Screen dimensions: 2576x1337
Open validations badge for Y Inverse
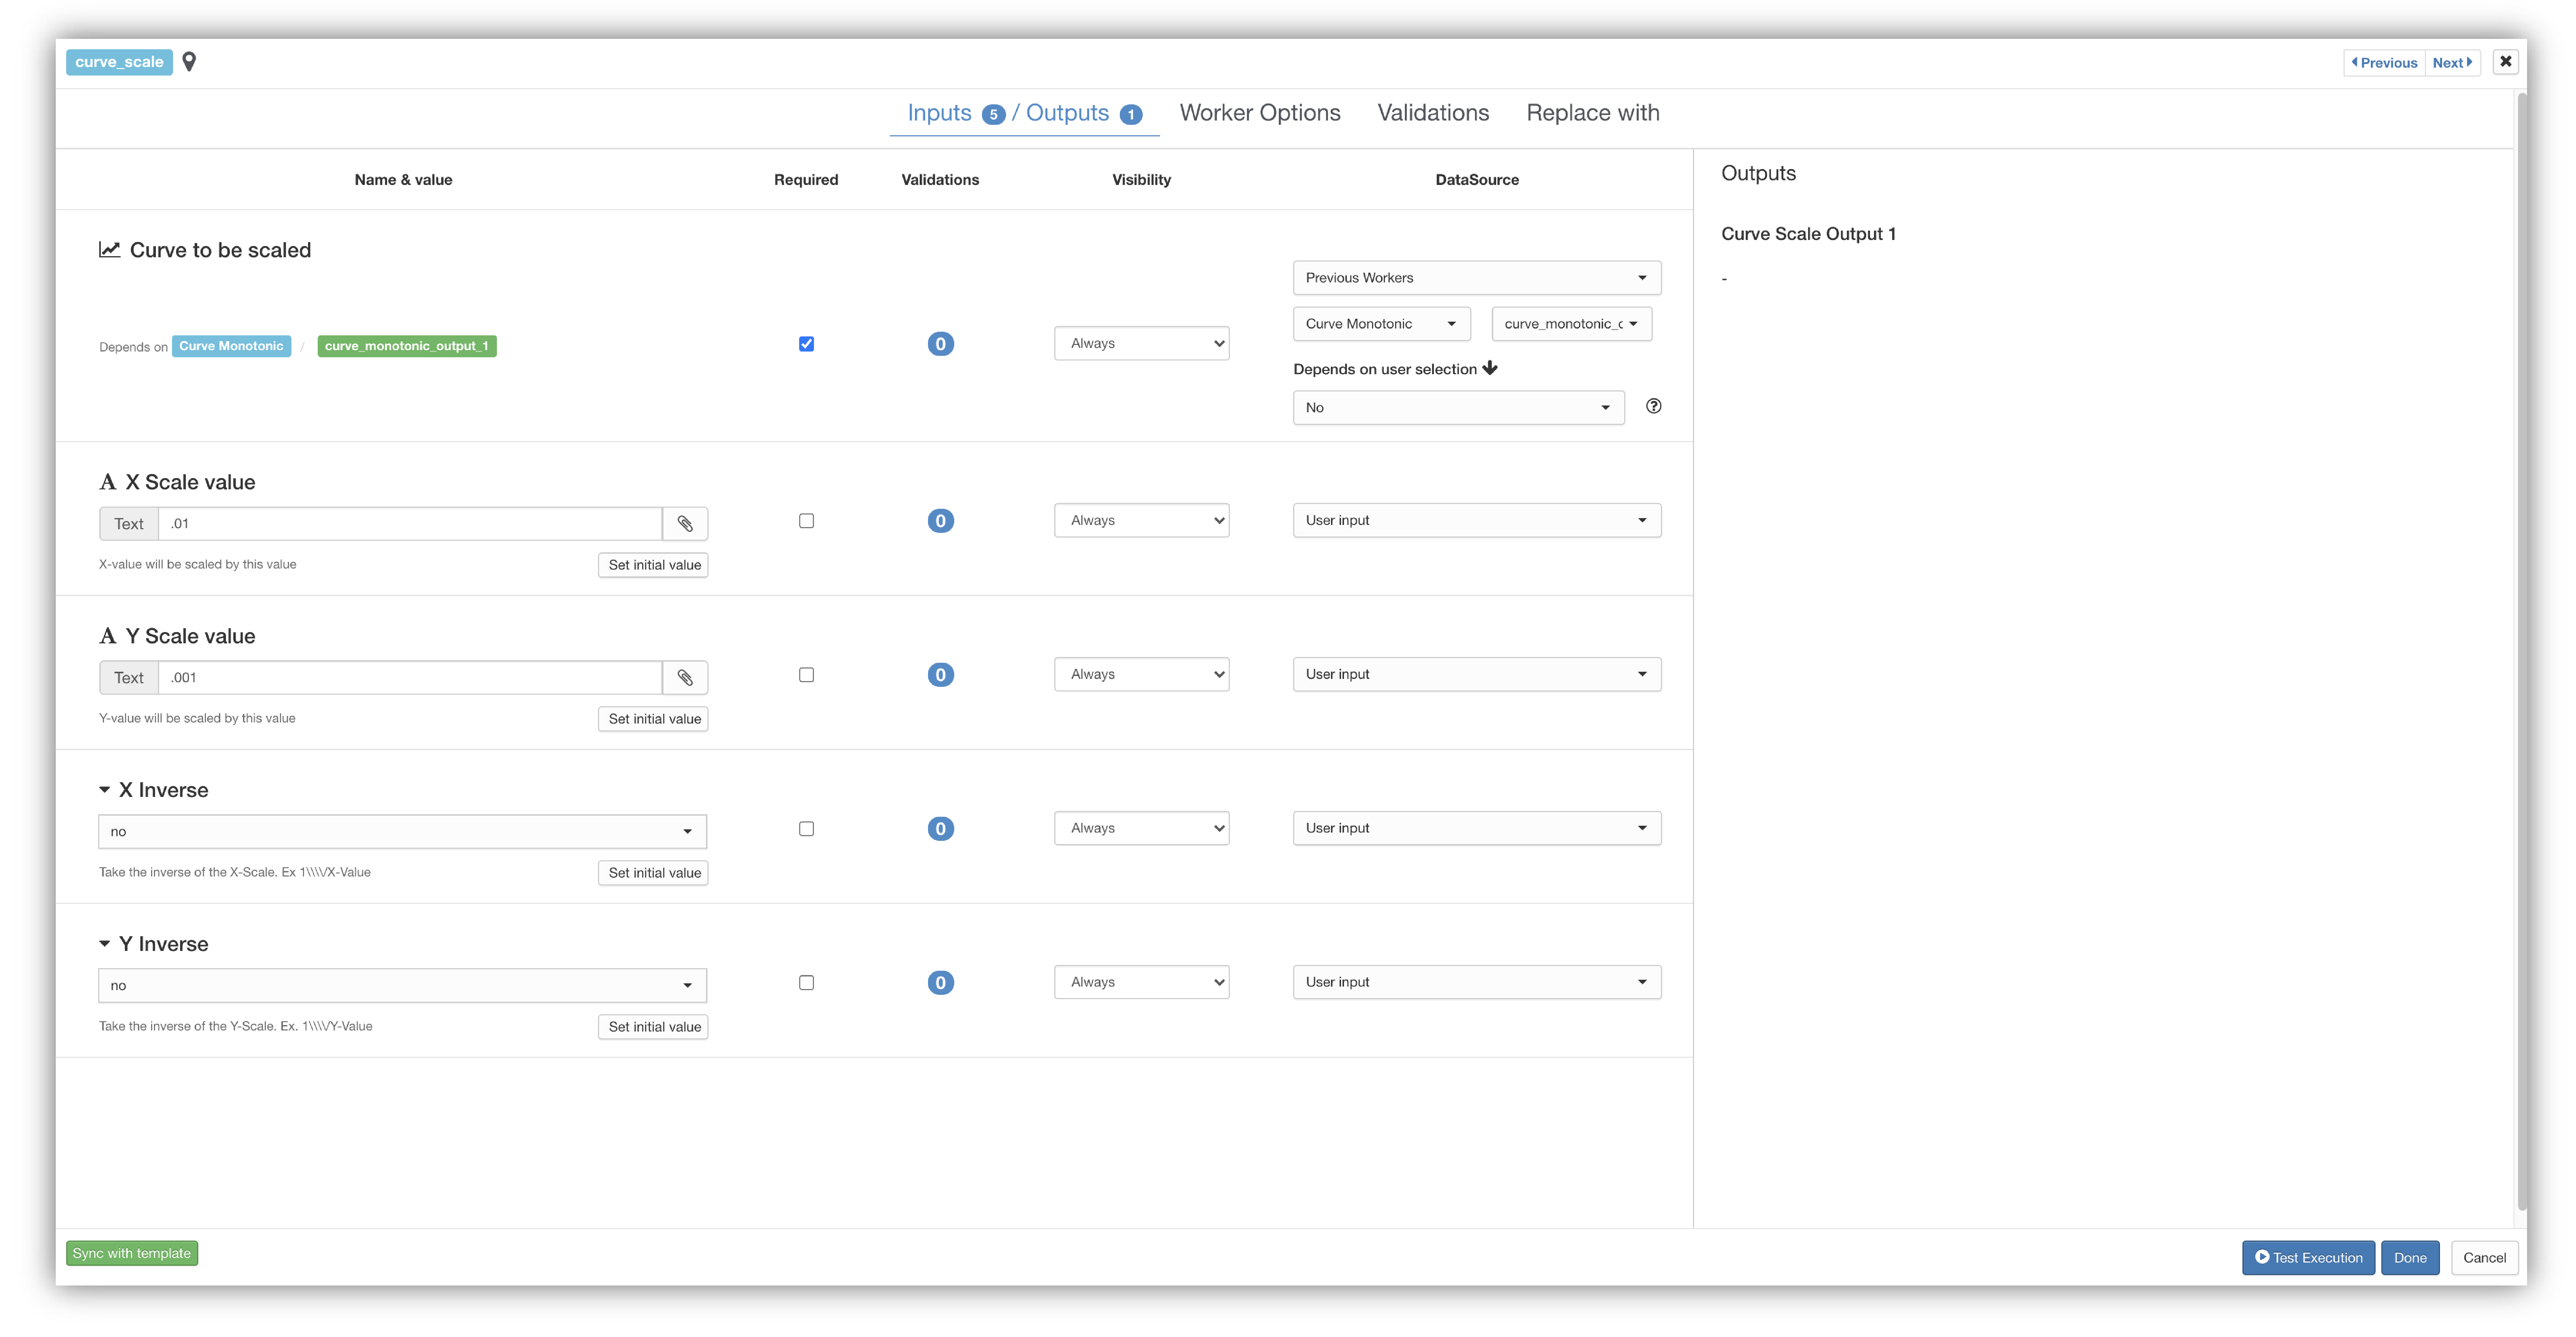(940, 983)
